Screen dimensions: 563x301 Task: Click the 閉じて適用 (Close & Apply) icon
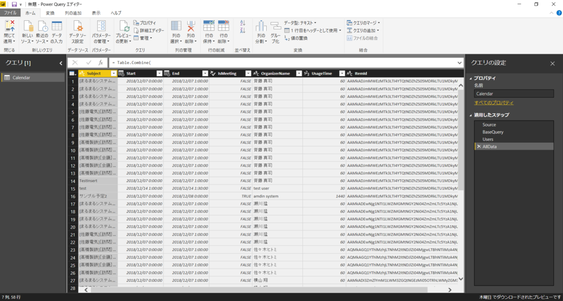click(9, 27)
